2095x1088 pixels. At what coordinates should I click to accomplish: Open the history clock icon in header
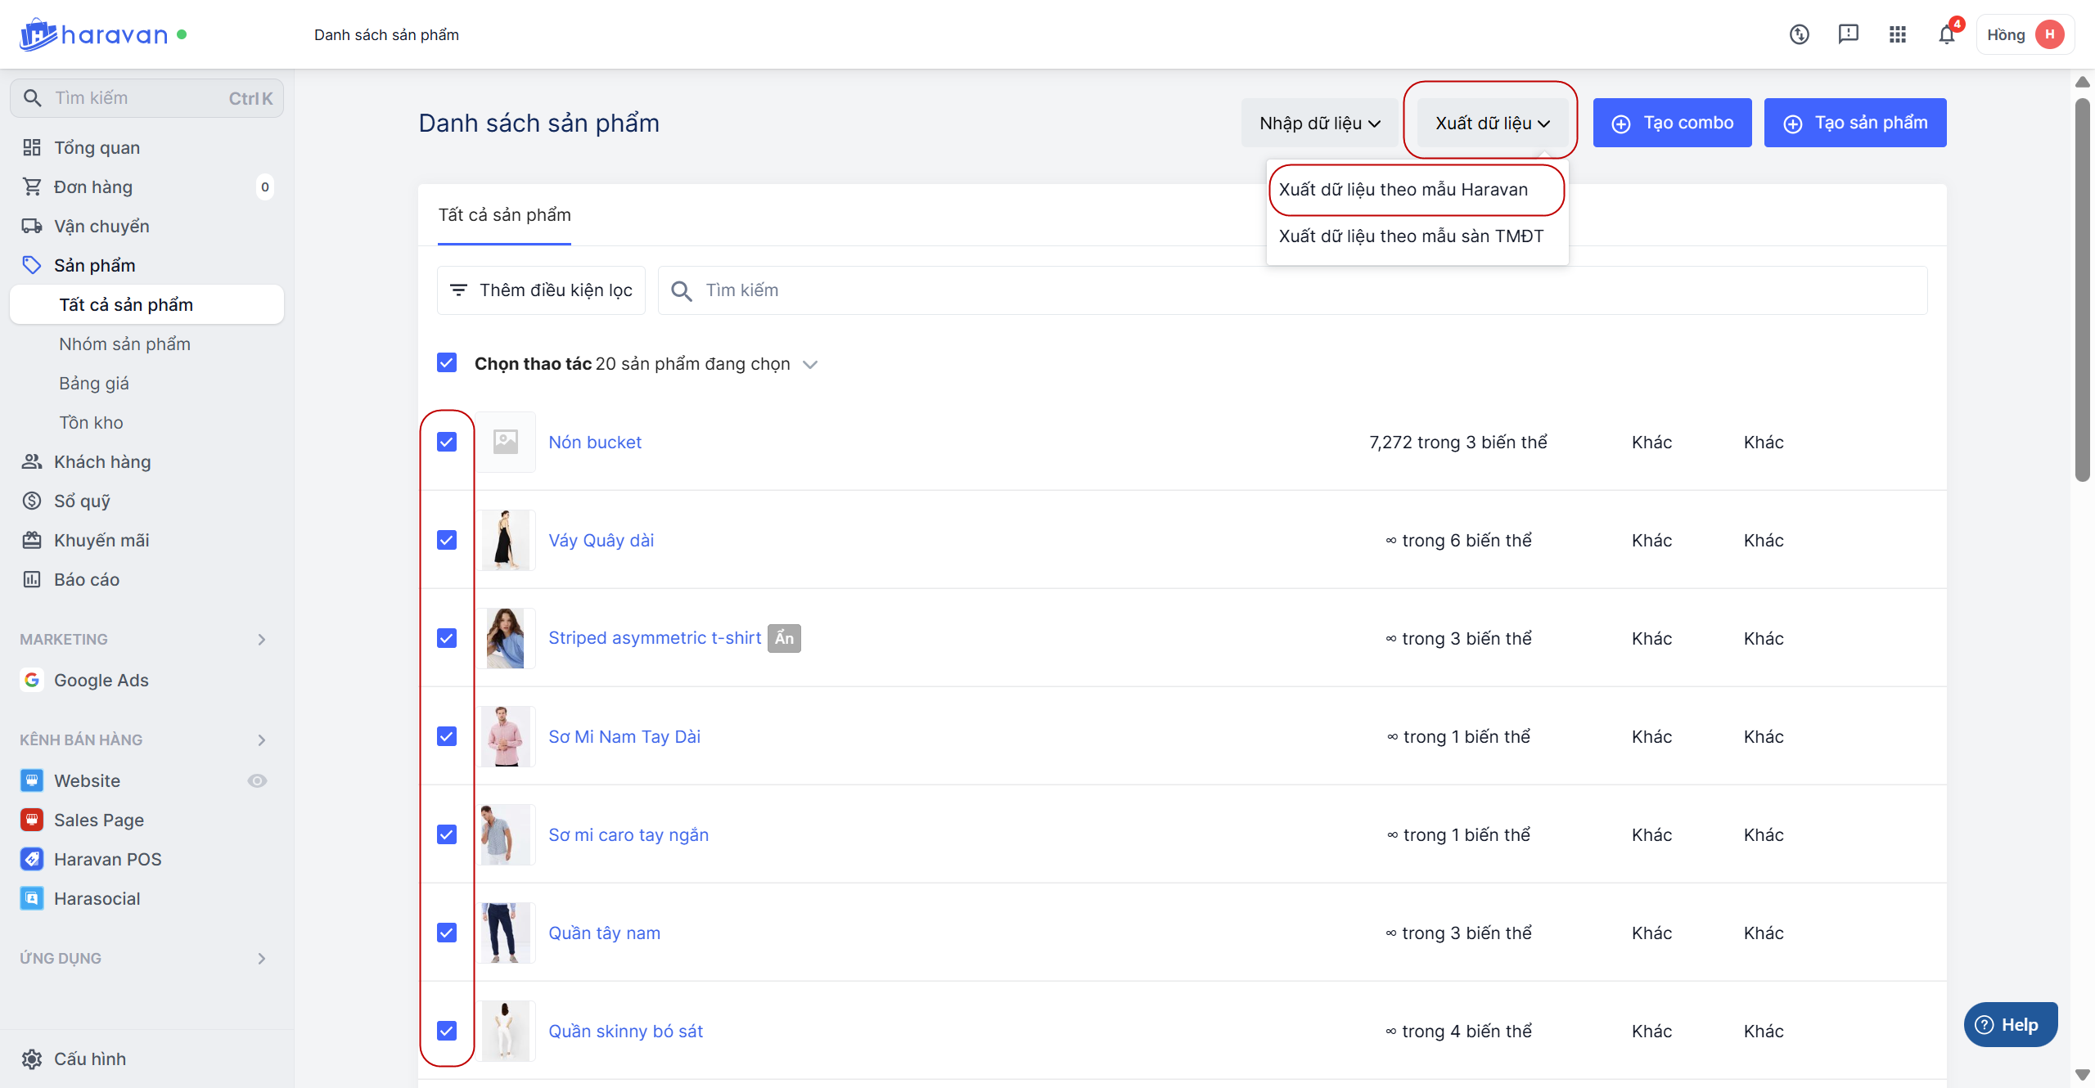[1799, 34]
